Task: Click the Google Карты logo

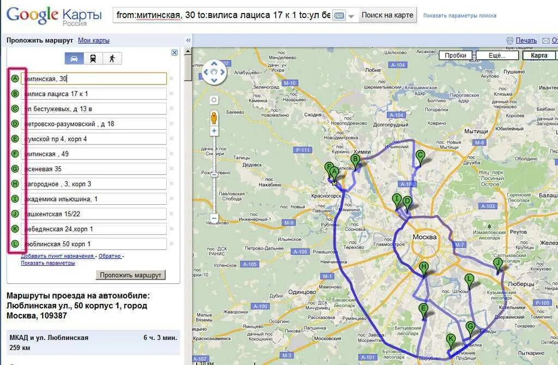Action: pos(54,16)
